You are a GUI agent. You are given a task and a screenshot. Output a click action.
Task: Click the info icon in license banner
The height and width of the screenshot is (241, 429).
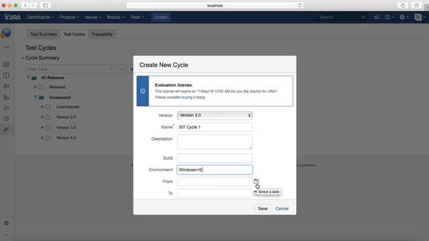143,91
